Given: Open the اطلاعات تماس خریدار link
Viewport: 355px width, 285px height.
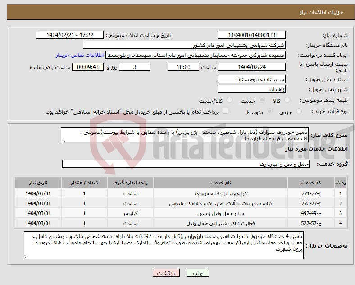Looking at the screenshot, I should [x=80, y=55].
